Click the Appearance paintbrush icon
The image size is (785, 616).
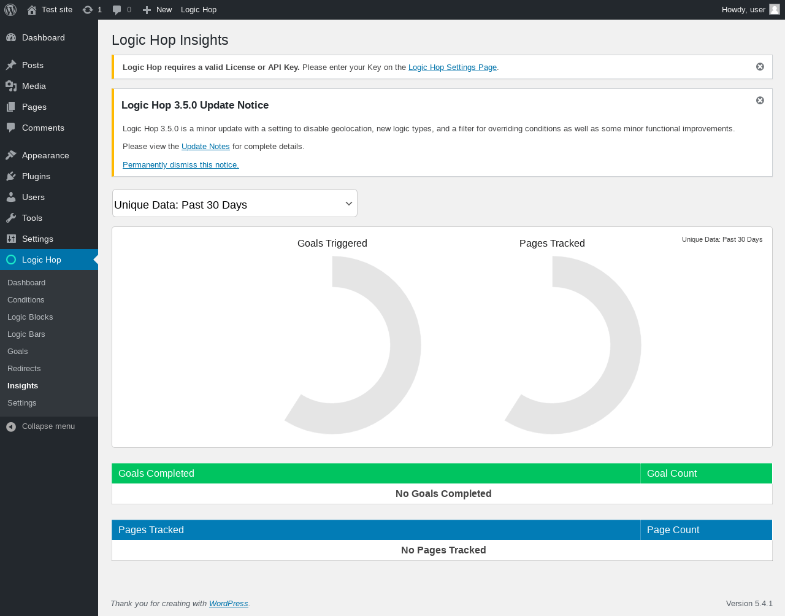[x=11, y=155]
